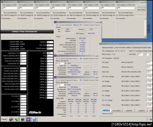The height and width of the screenshot is (127, 153).
Task: Click the title bar icon of the 150.2% coverage MemTest window
Action: pos(100,2)
